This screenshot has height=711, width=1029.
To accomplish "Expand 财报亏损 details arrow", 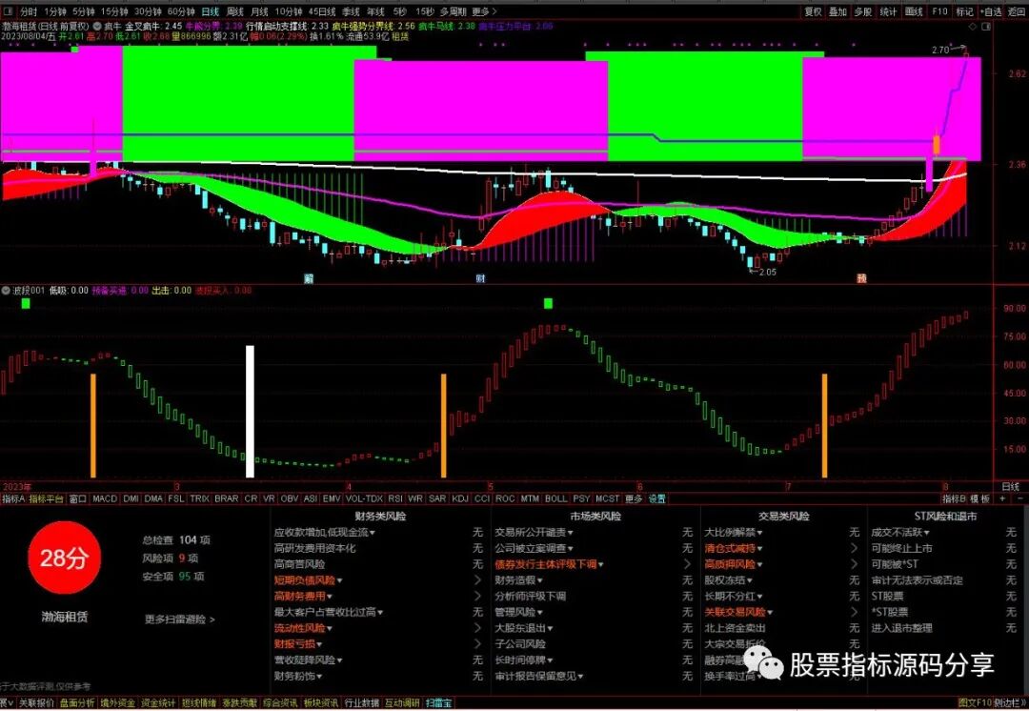I will click(477, 644).
